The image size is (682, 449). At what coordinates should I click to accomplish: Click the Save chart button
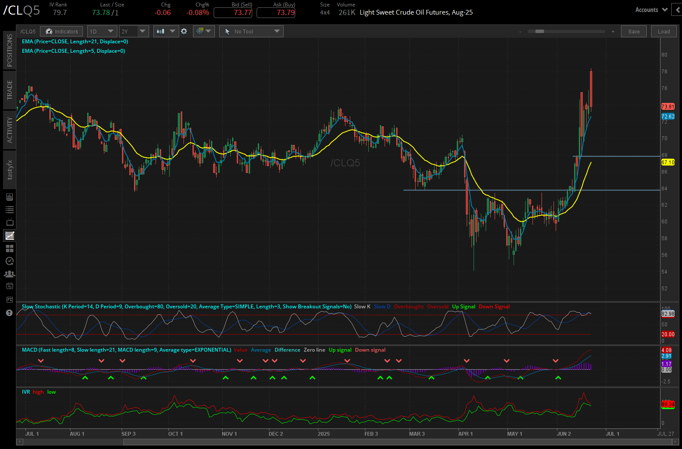634,31
